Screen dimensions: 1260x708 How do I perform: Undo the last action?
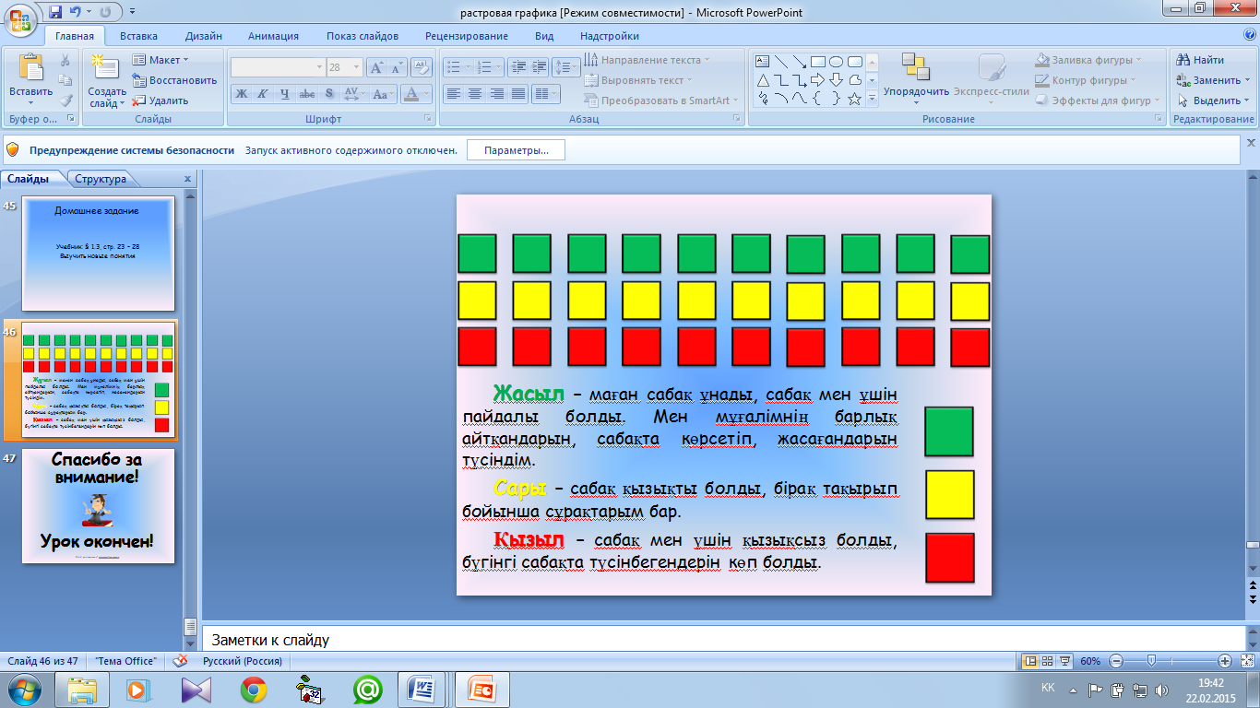77,12
